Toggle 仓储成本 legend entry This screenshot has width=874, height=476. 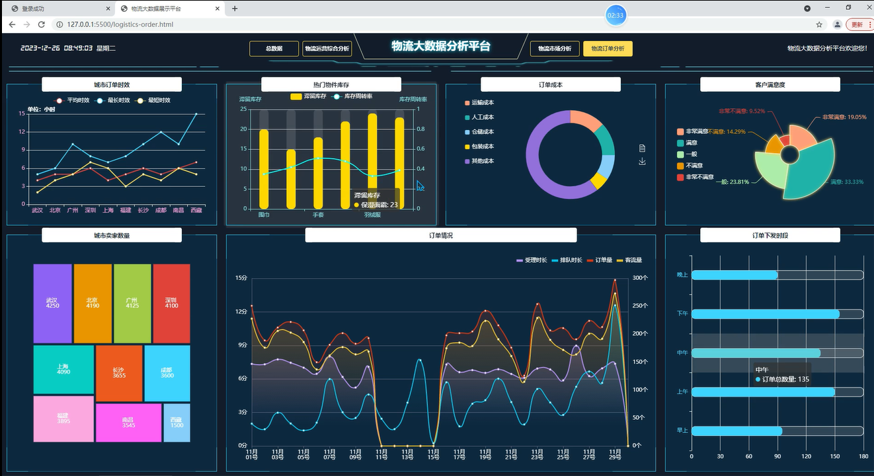click(481, 132)
